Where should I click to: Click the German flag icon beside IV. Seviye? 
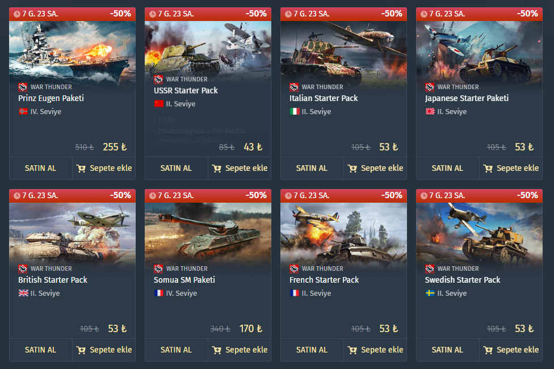coord(23,111)
